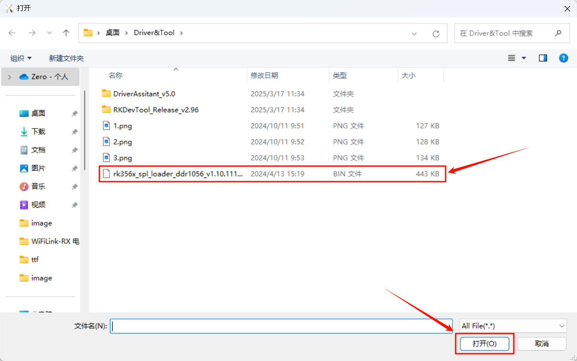577x361 pixels.
Task: Open the All File(*.*) type dropdown
Action: click(x=513, y=326)
